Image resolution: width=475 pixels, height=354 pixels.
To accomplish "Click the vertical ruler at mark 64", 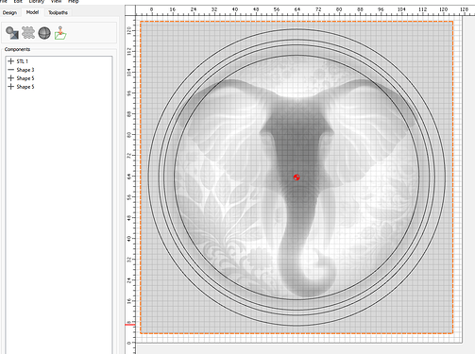I will 129,177.
